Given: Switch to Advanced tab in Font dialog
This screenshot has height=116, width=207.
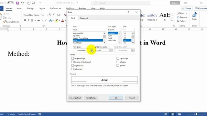Looking at the screenshot, I should coord(84,18).
